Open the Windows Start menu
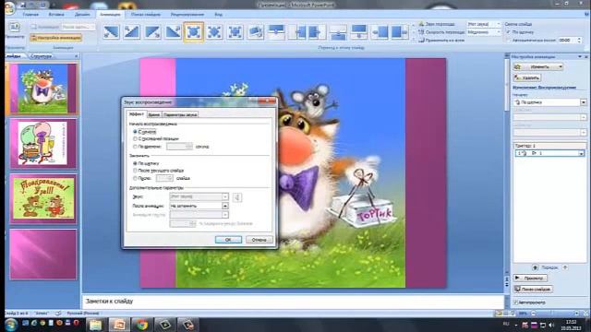This screenshot has height=332, width=591. [11, 324]
